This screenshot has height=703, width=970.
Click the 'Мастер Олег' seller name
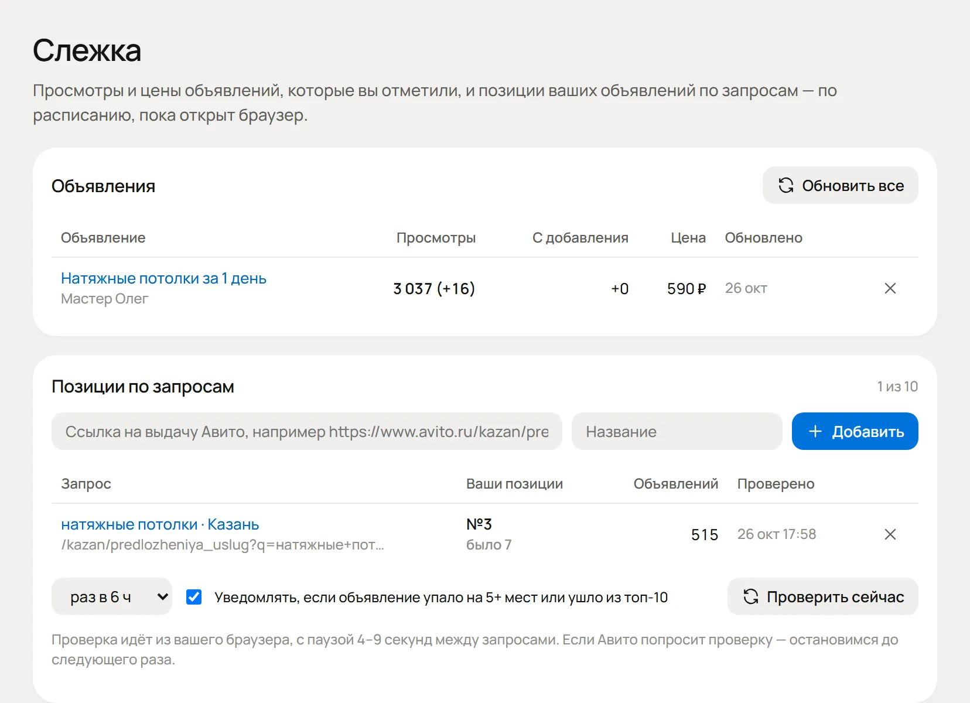[x=105, y=299]
